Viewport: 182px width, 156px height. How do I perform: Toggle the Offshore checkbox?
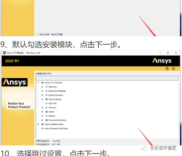point(47,108)
